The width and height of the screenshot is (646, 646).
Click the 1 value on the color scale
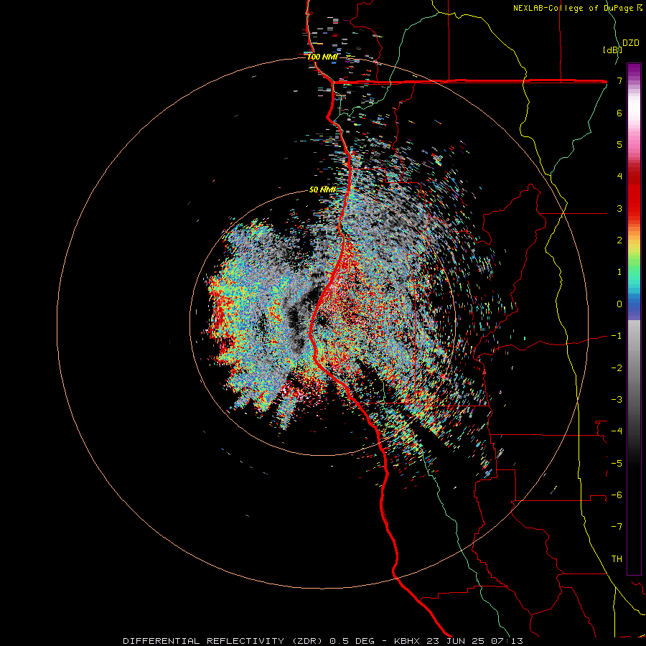pyautogui.click(x=619, y=272)
